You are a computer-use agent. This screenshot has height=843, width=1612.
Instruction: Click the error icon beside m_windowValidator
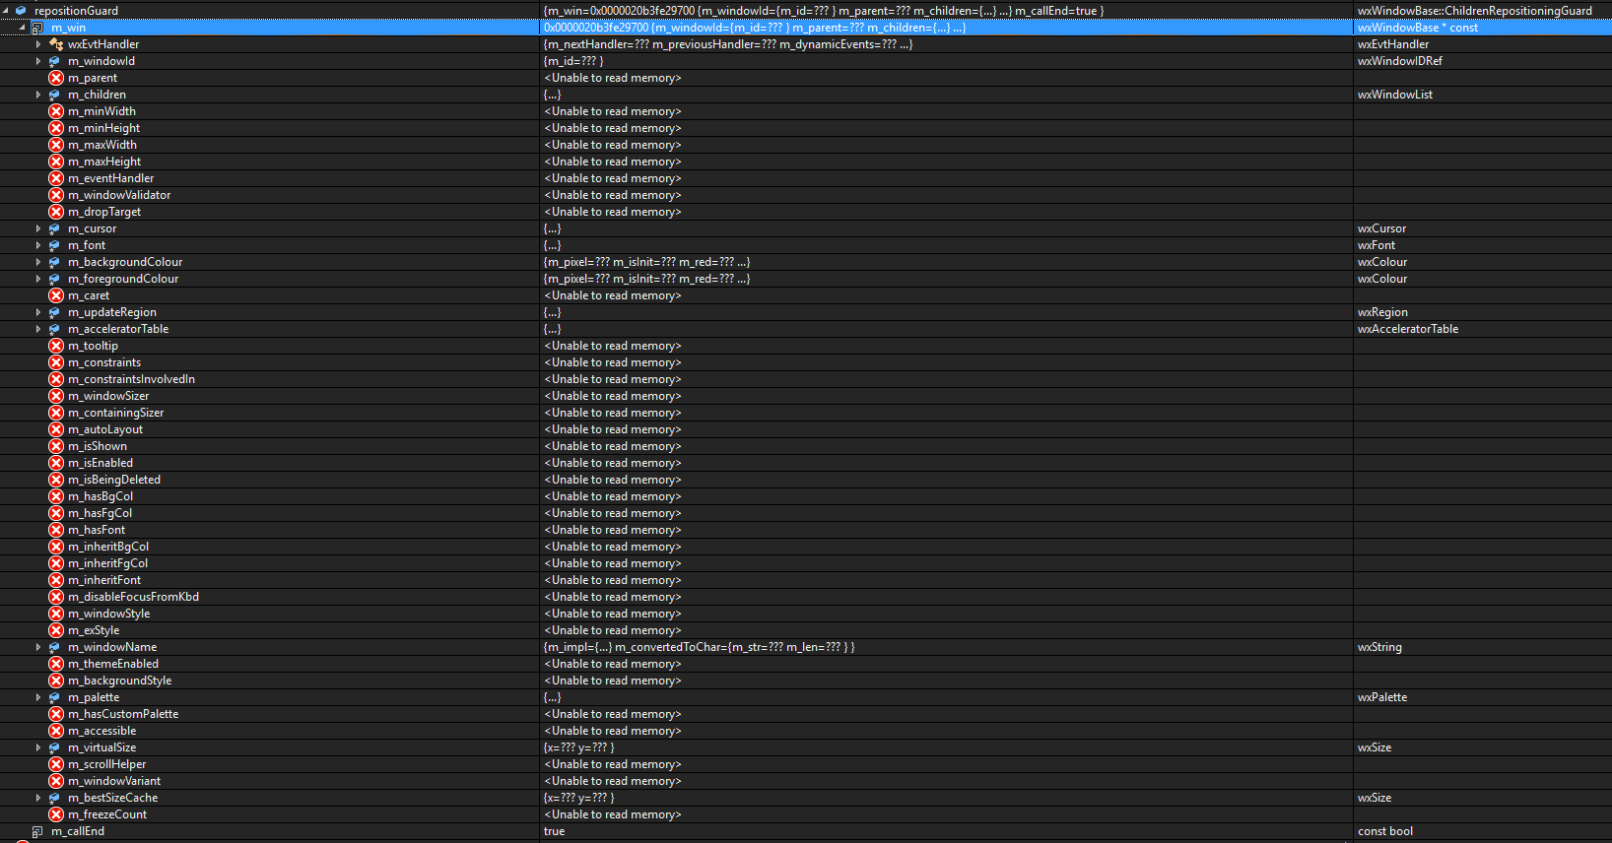point(56,195)
